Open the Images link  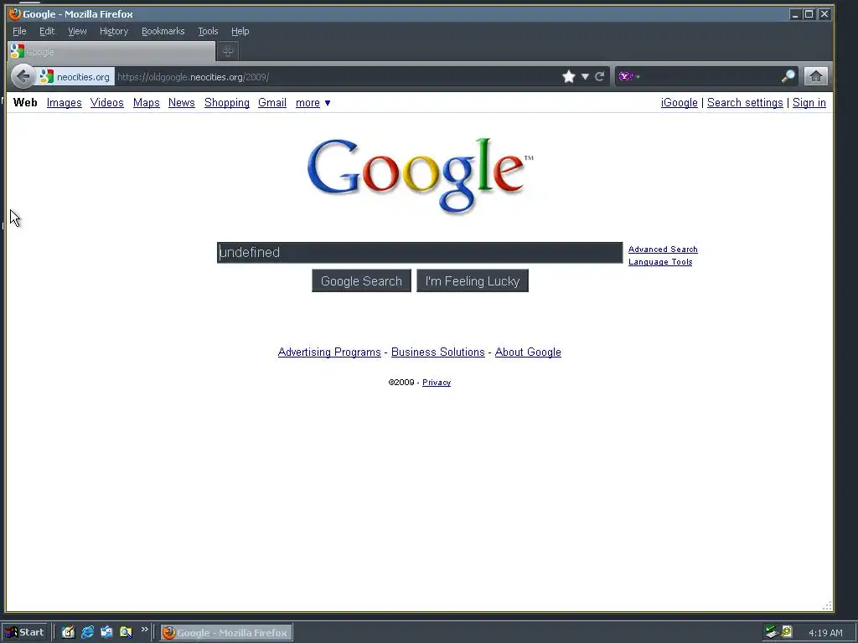click(64, 103)
